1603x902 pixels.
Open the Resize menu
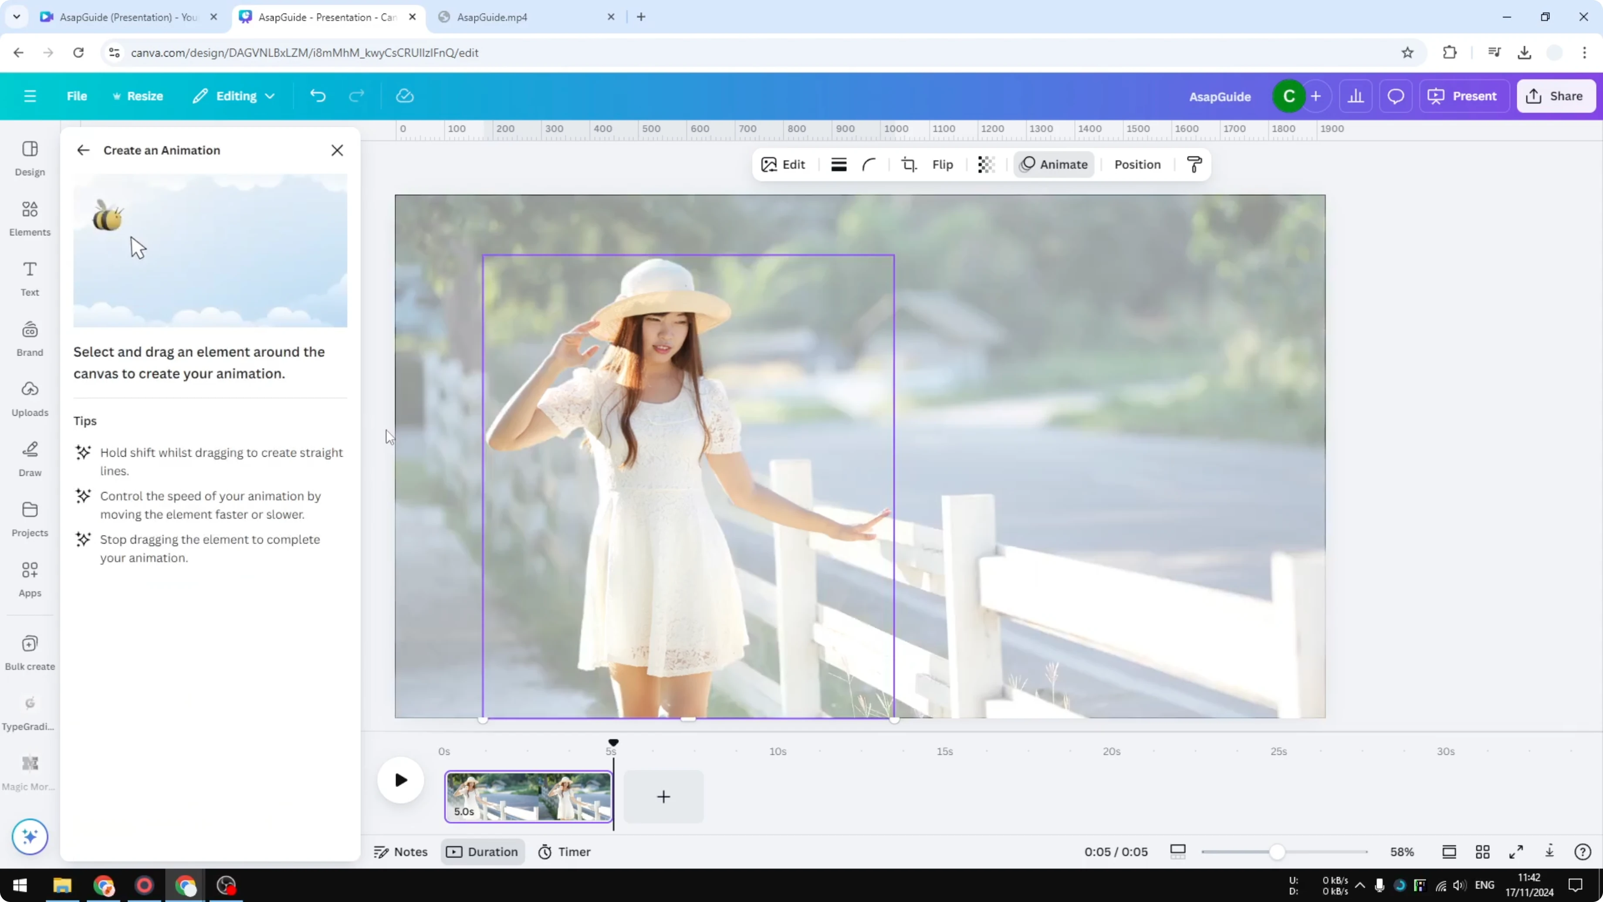point(138,96)
